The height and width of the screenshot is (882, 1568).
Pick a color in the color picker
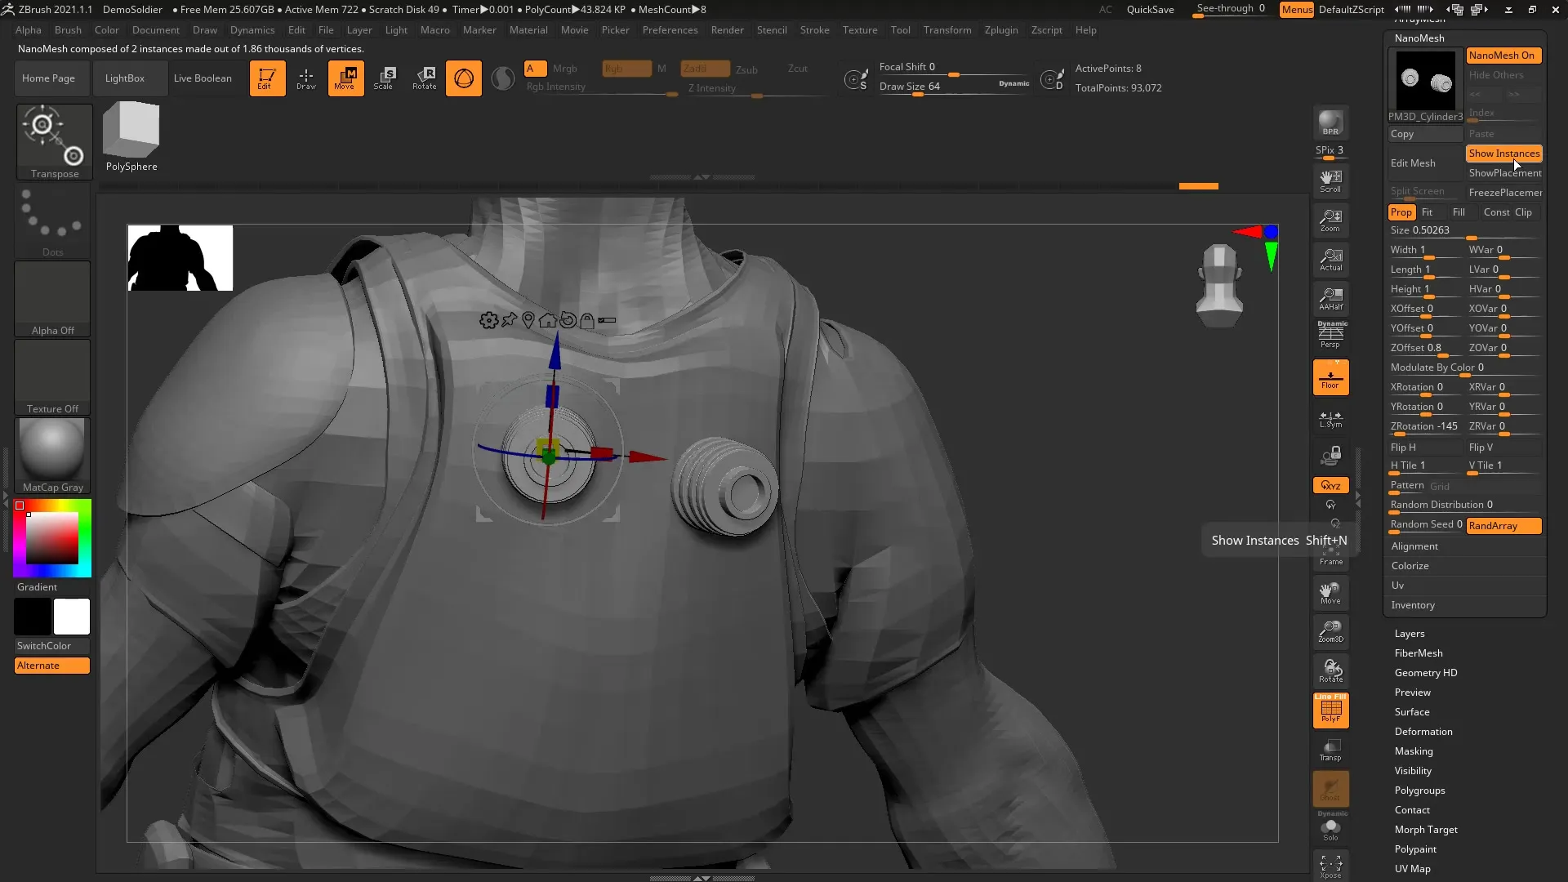coord(52,538)
